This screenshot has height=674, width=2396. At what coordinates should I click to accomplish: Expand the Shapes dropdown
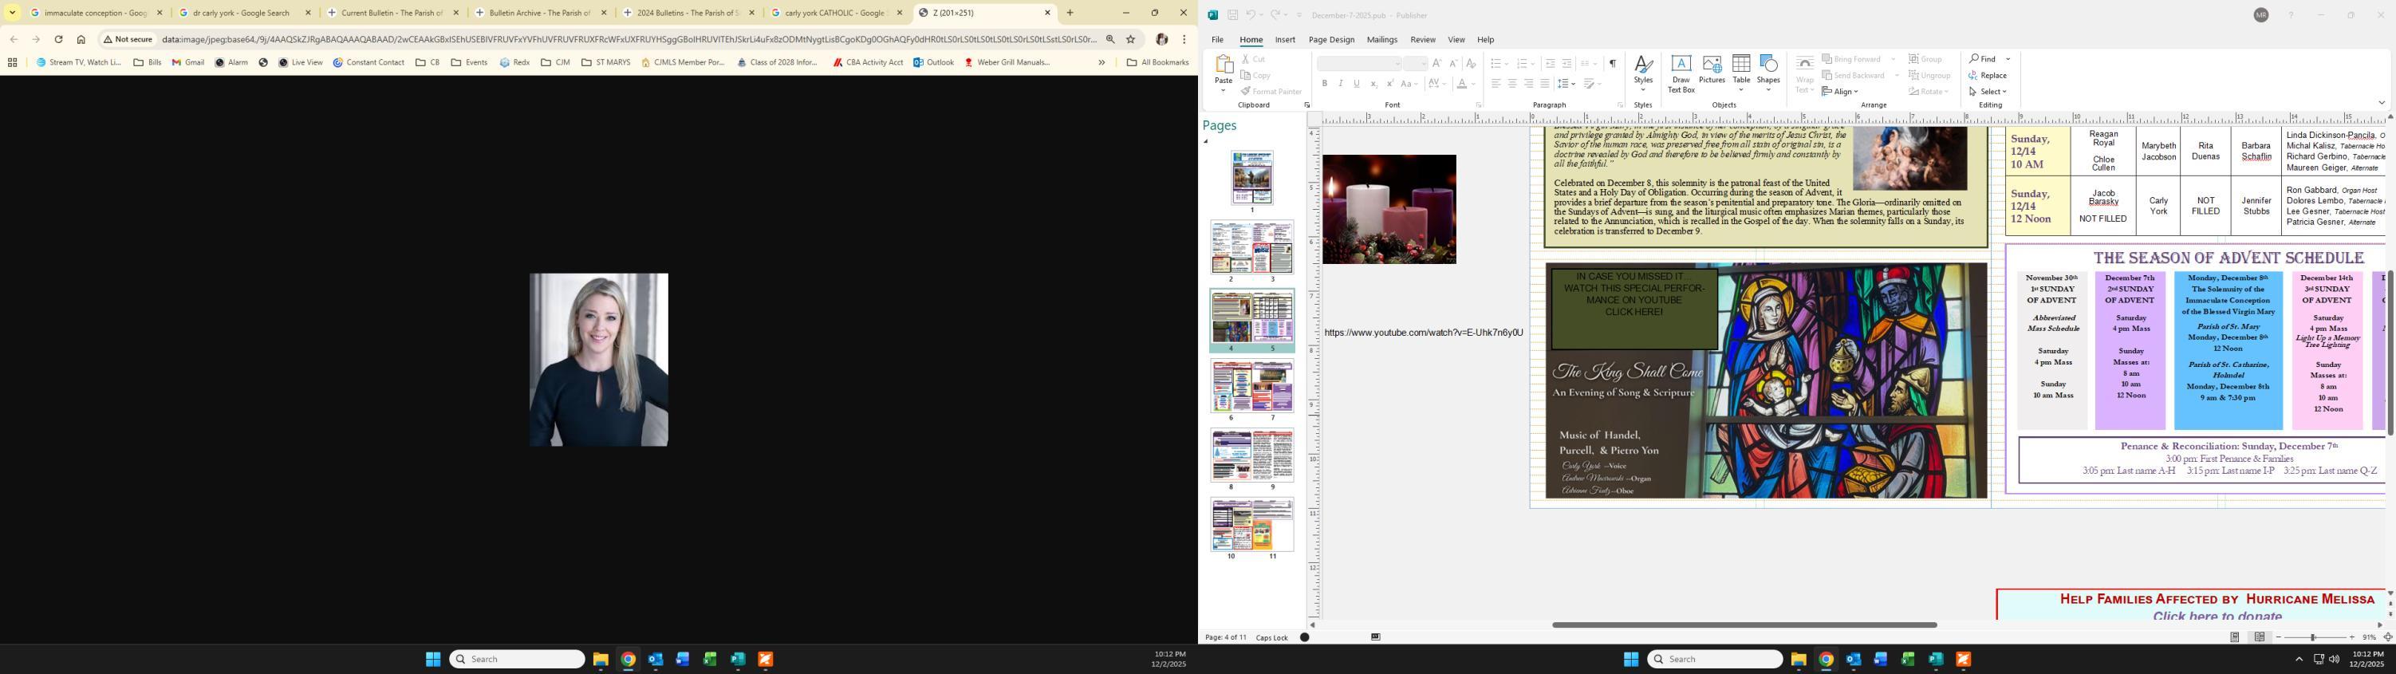pos(1768,90)
